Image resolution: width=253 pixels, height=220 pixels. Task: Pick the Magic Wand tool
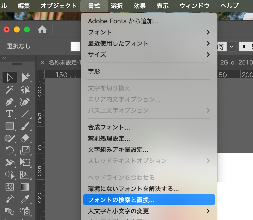click(10, 90)
